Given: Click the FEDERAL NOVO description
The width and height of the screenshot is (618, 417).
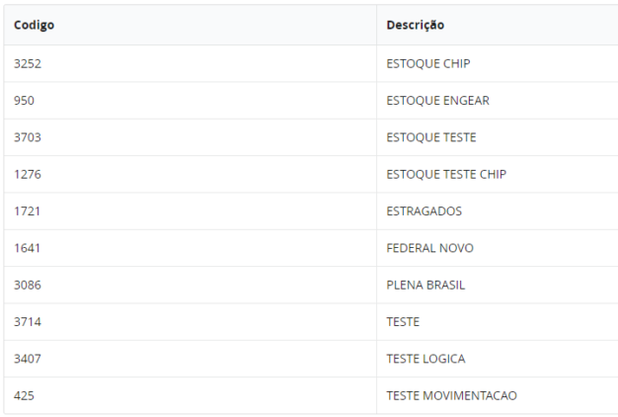Looking at the screenshot, I should [x=429, y=248].
